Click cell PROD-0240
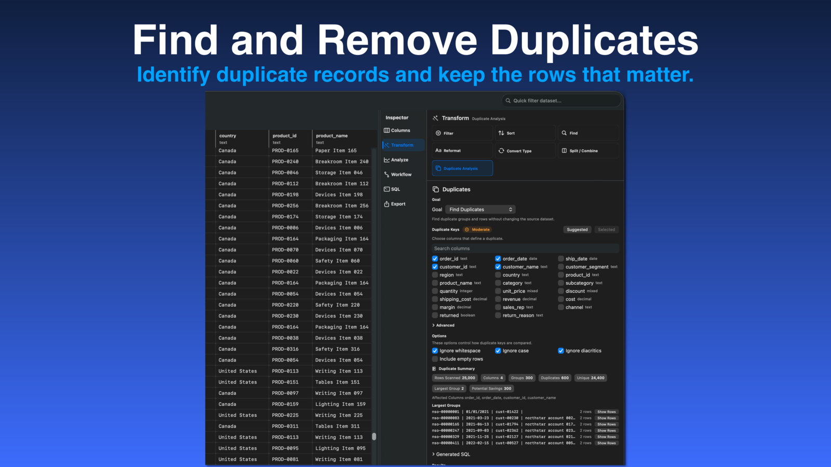This screenshot has height=467, width=831. pyautogui.click(x=286, y=162)
